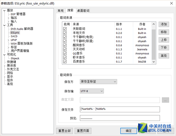
Task: Click the 保存文件 filename format field
Action: point(120,109)
